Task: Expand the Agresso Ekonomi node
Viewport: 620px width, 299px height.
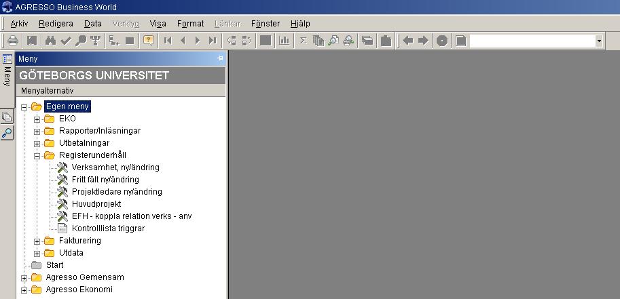Action: tap(24, 290)
